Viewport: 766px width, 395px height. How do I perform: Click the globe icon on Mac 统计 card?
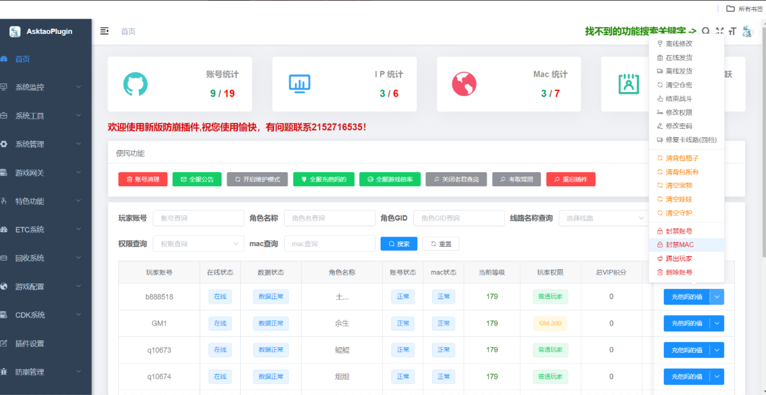coord(464,84)
